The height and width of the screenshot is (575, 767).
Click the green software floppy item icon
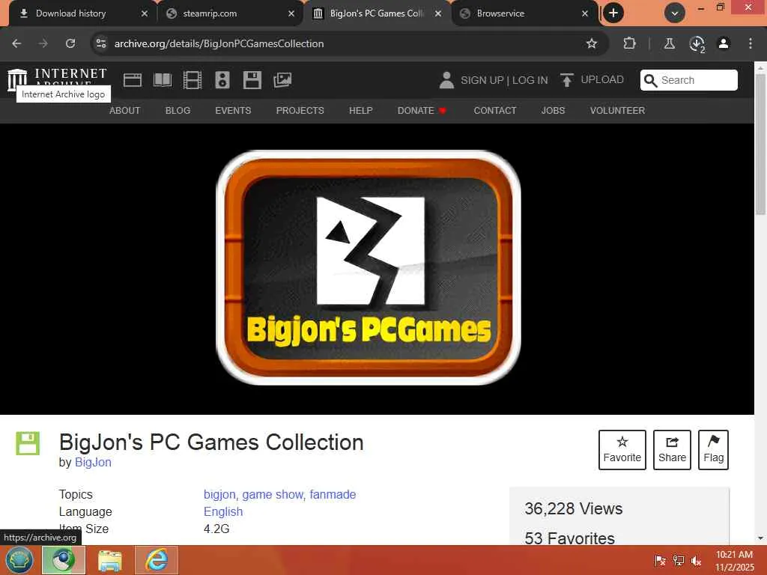pos(28,443)
